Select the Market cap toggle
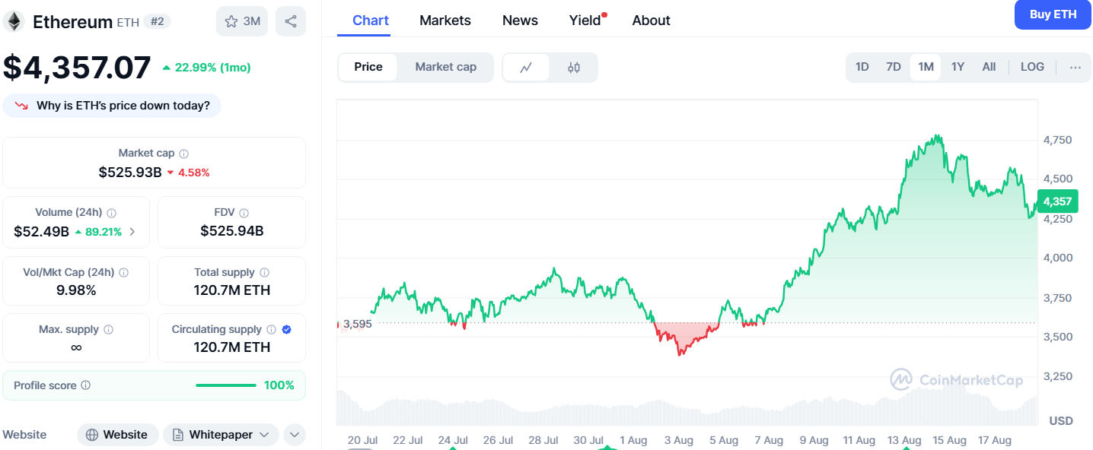 tap(446, 67)
